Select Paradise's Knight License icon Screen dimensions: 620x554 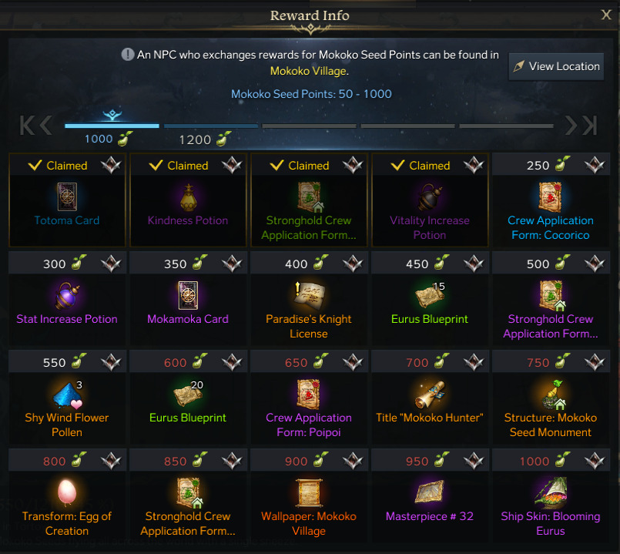coord(309,295)
